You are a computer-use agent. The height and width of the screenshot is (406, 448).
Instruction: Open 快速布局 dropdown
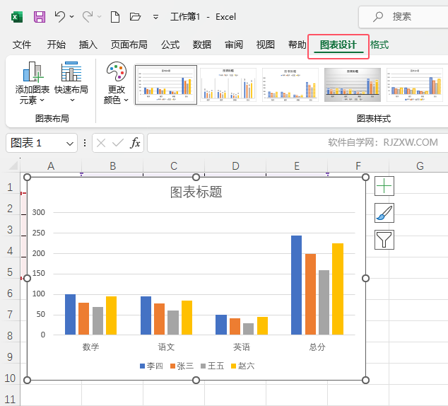point(71,82)
